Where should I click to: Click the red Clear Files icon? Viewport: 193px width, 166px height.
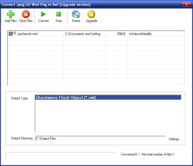pyautogui.click(x=26, y=14)
